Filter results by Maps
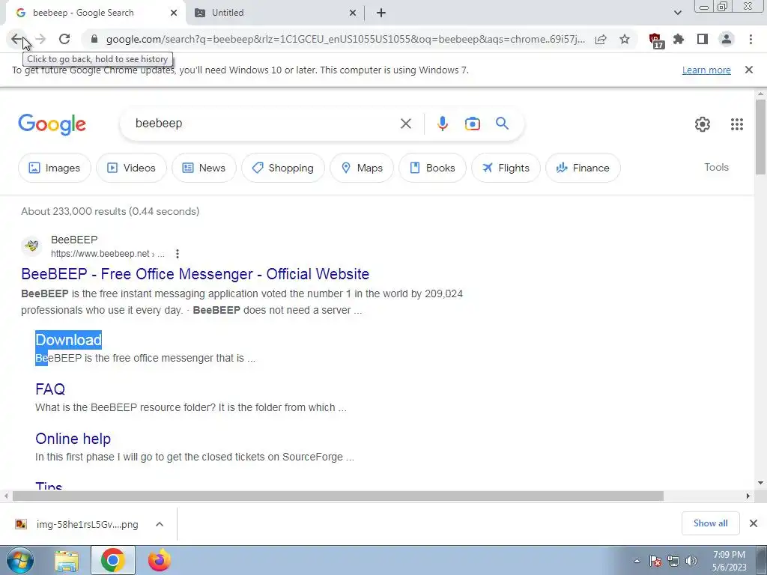 (362, 168)
